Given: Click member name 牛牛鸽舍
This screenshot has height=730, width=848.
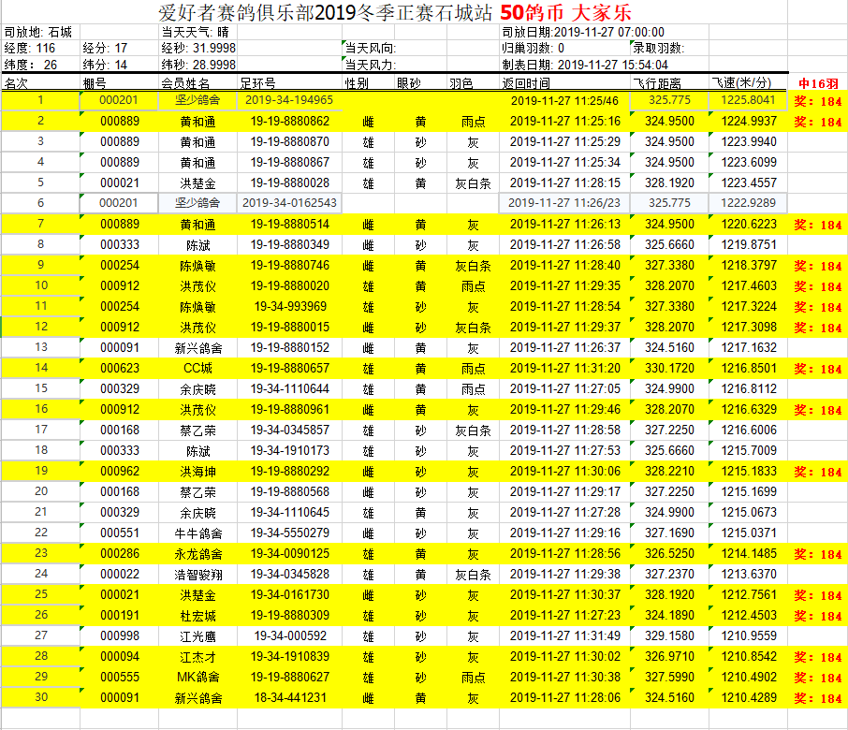Looking at the screenshot, I should tap(197, 533).
